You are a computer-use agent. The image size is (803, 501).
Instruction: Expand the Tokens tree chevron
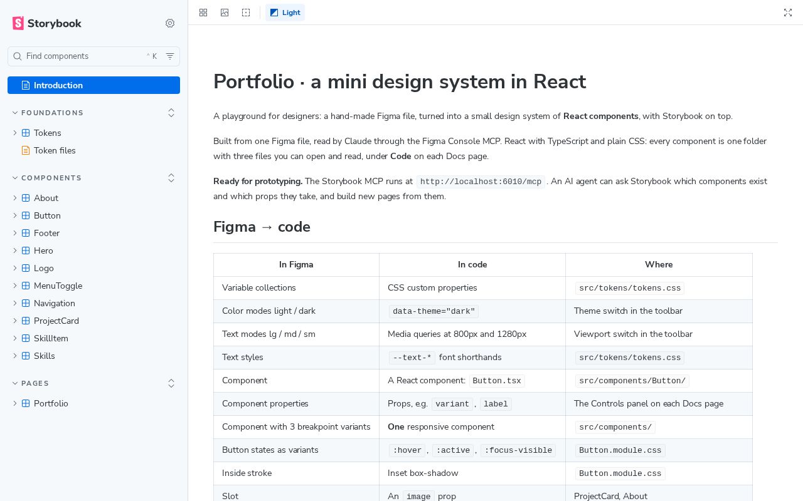(15, 133)
